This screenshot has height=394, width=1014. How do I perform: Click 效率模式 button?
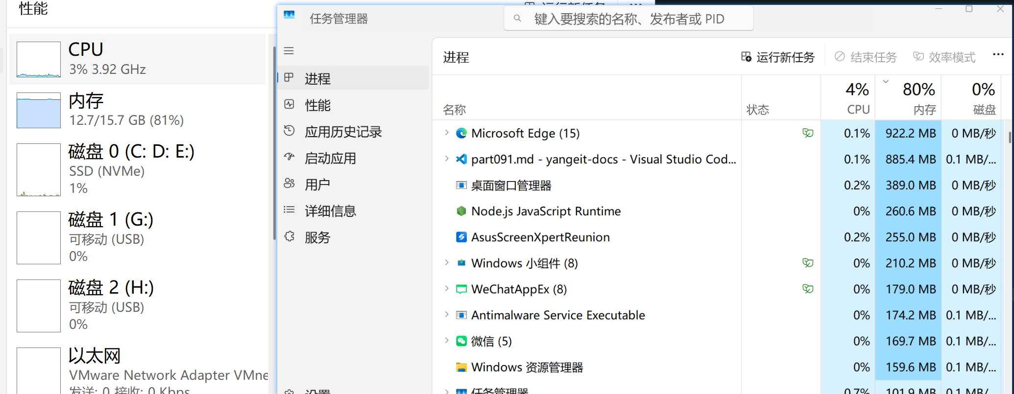pyautogui.click(x=944, y=57)
